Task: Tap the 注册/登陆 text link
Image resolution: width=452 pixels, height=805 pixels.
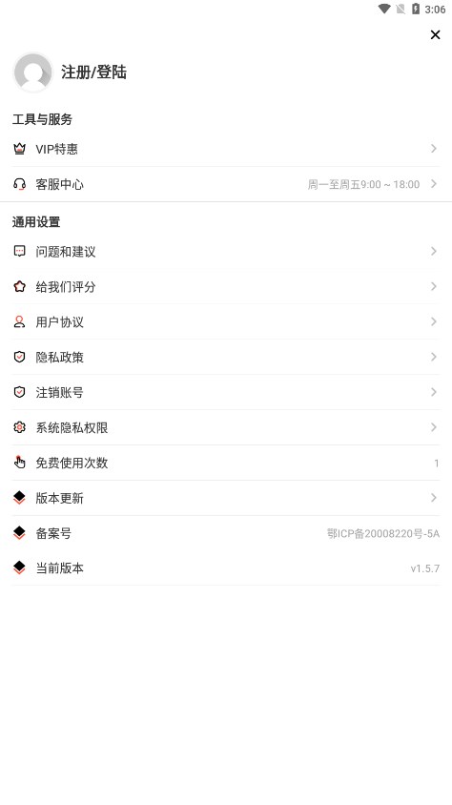Action: [93, 72]
